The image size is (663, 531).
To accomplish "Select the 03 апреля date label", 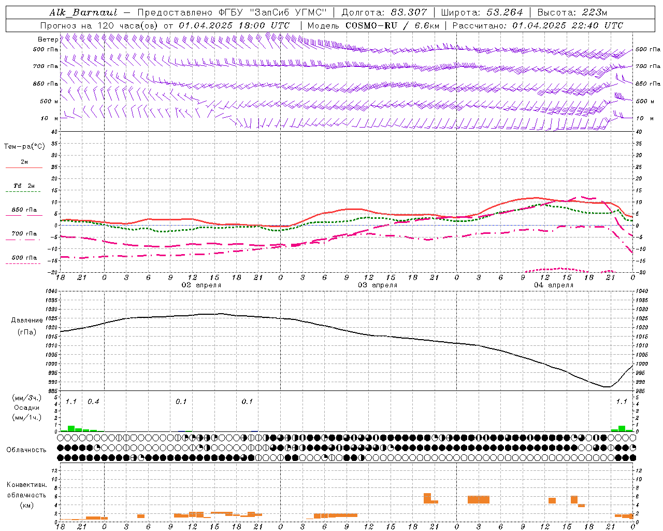I will click(378, 285).
